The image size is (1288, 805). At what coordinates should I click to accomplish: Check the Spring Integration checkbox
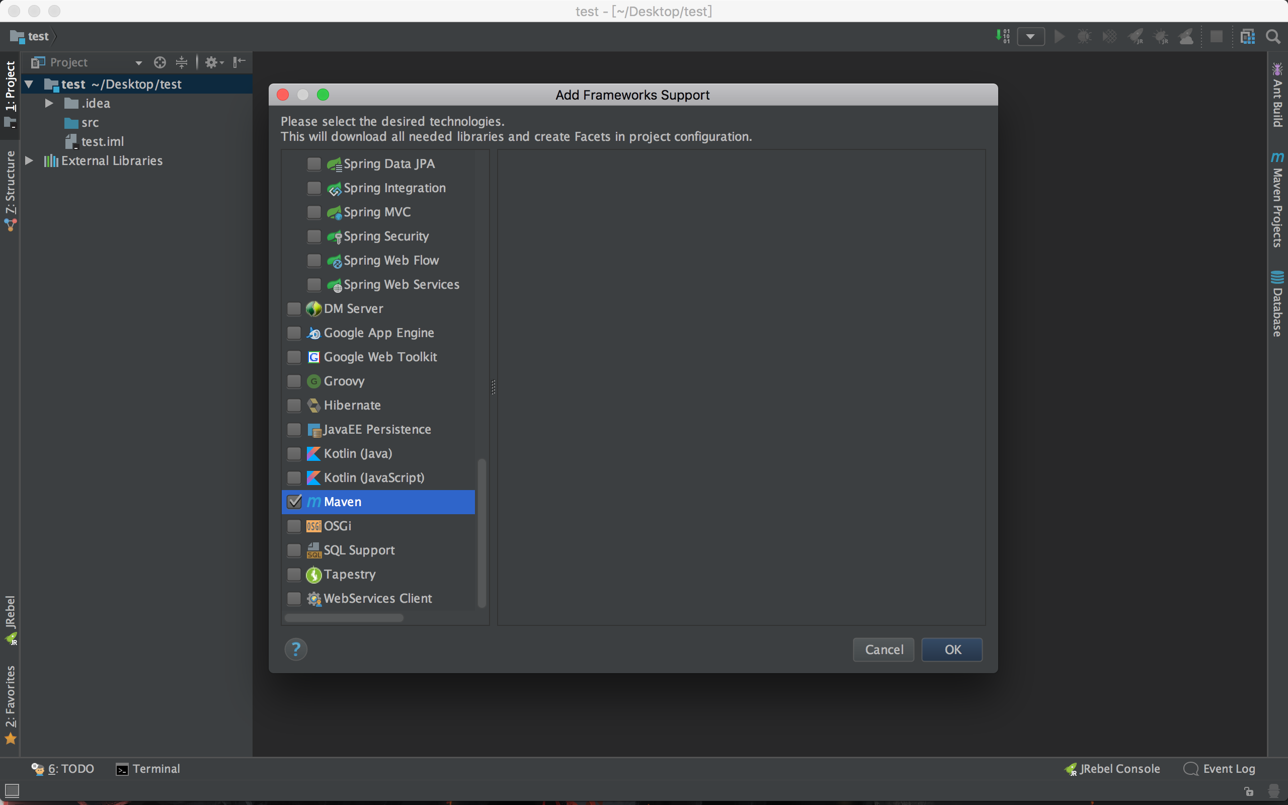[314, 188]
